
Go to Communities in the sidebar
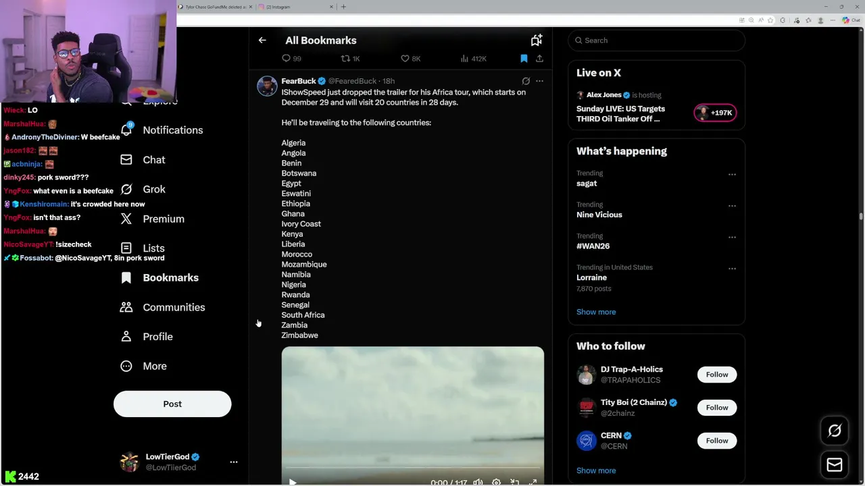click(x=174, y=307)
